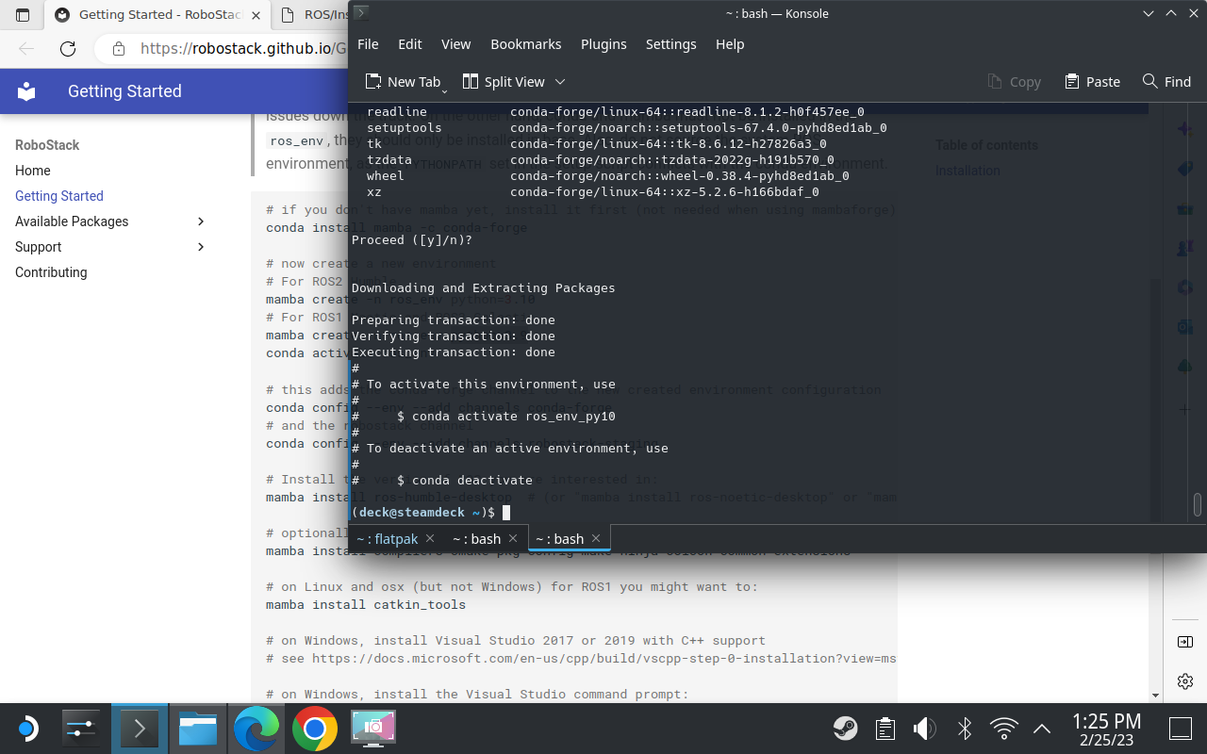The width and height of the screenshot is (1207, 754).
Task: Click the site info lock icon in address bar
Action: pos(117,49)
